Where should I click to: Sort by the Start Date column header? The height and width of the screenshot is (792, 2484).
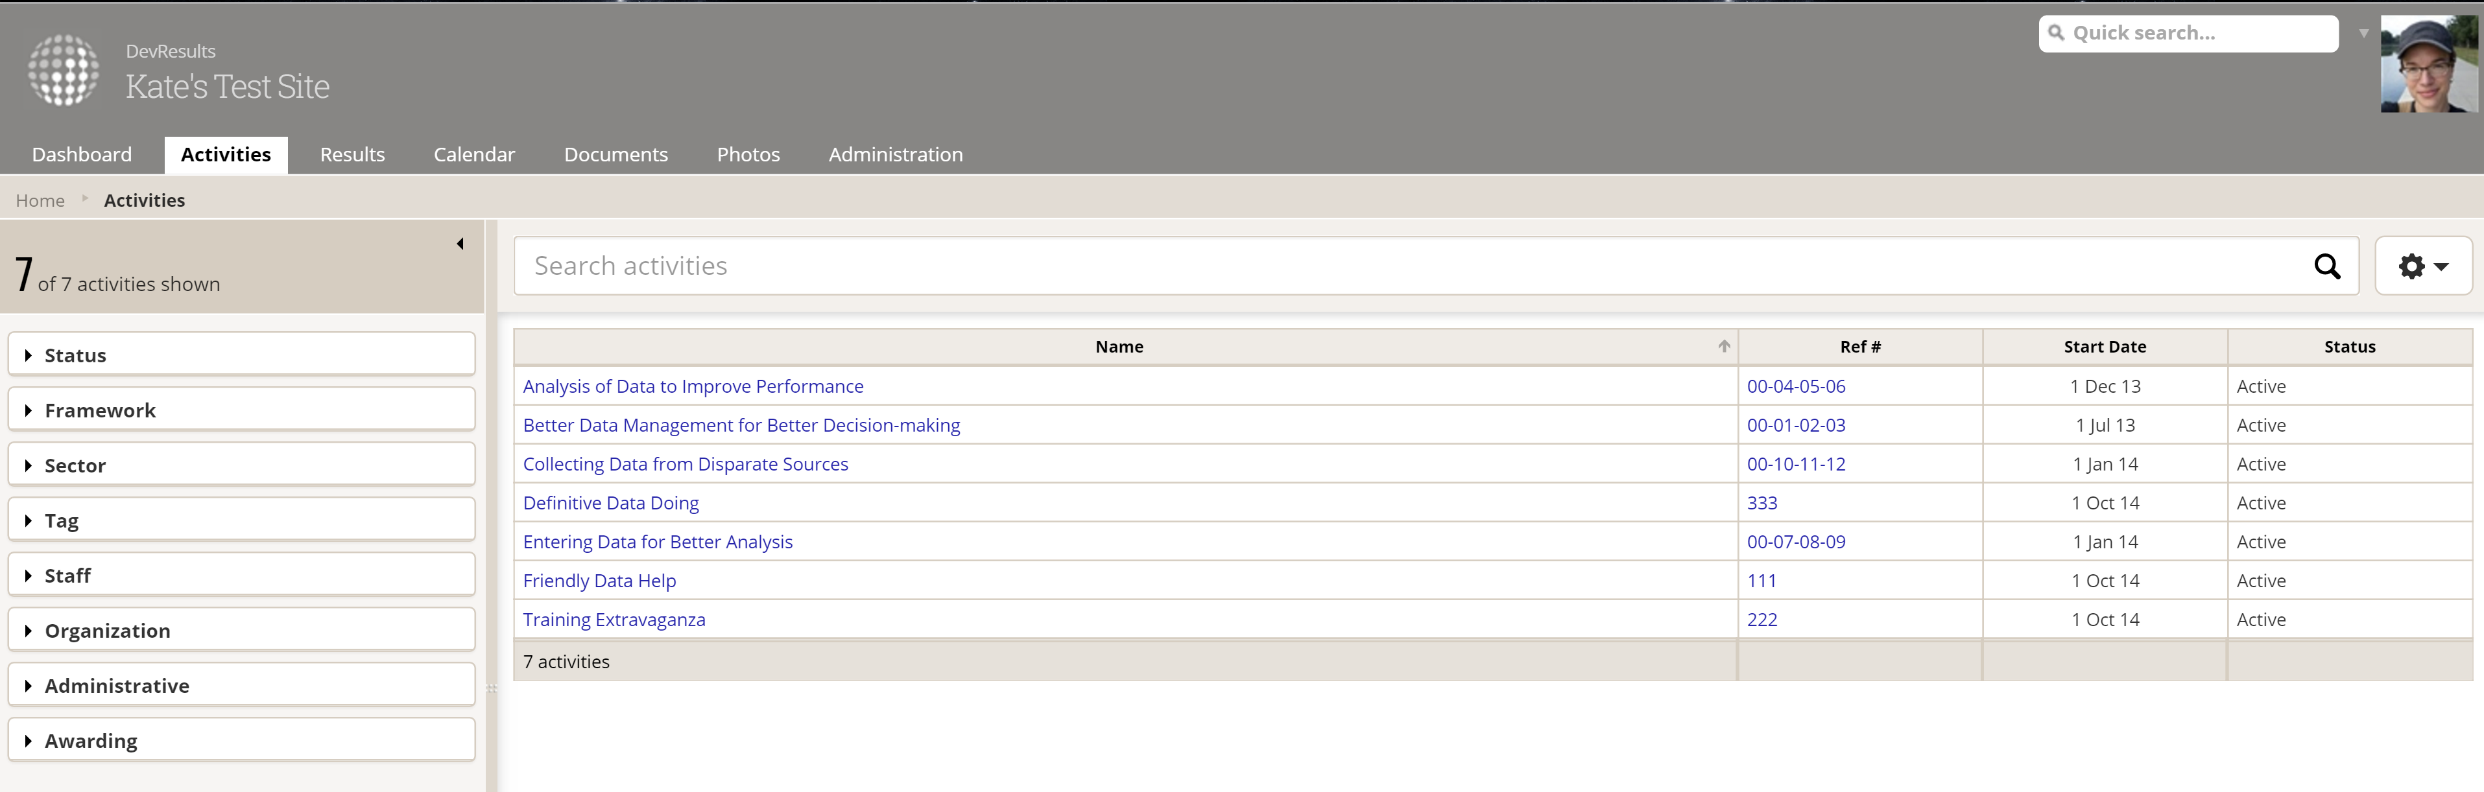click(2105, 347)
